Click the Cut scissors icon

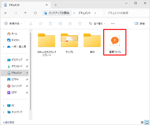[31, 24]
